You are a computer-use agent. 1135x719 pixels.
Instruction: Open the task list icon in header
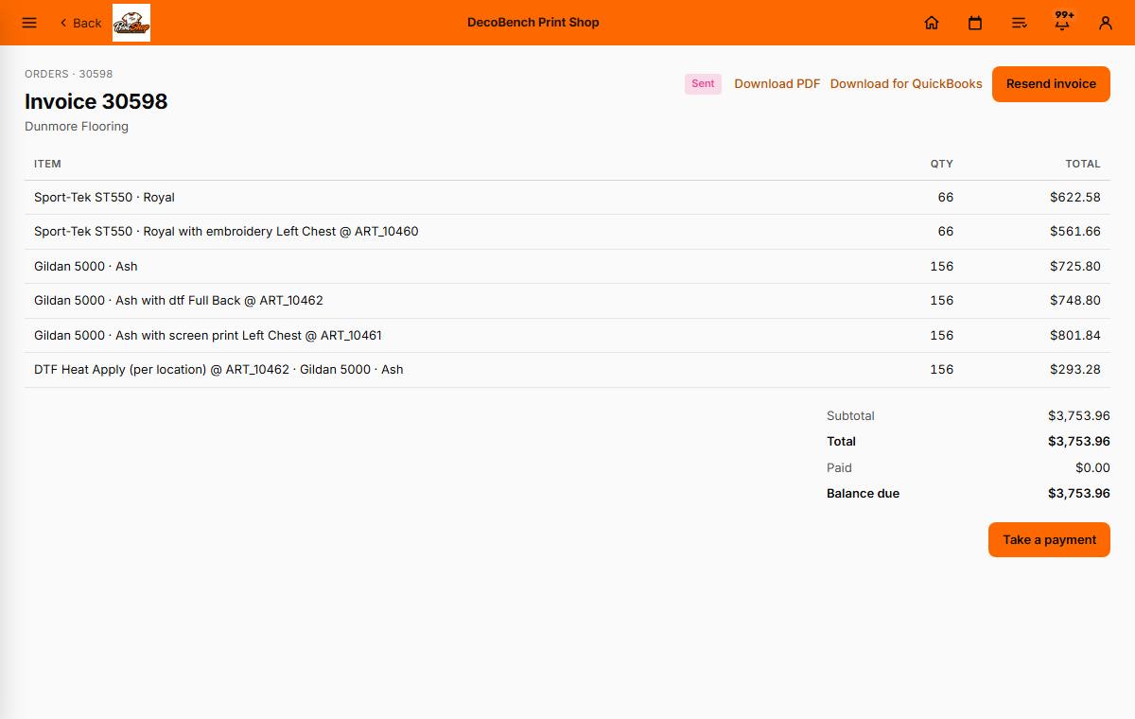click(1019, 23)
